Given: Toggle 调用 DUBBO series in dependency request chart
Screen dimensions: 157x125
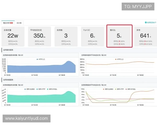Looking at the screenshot, I should 30,89.
